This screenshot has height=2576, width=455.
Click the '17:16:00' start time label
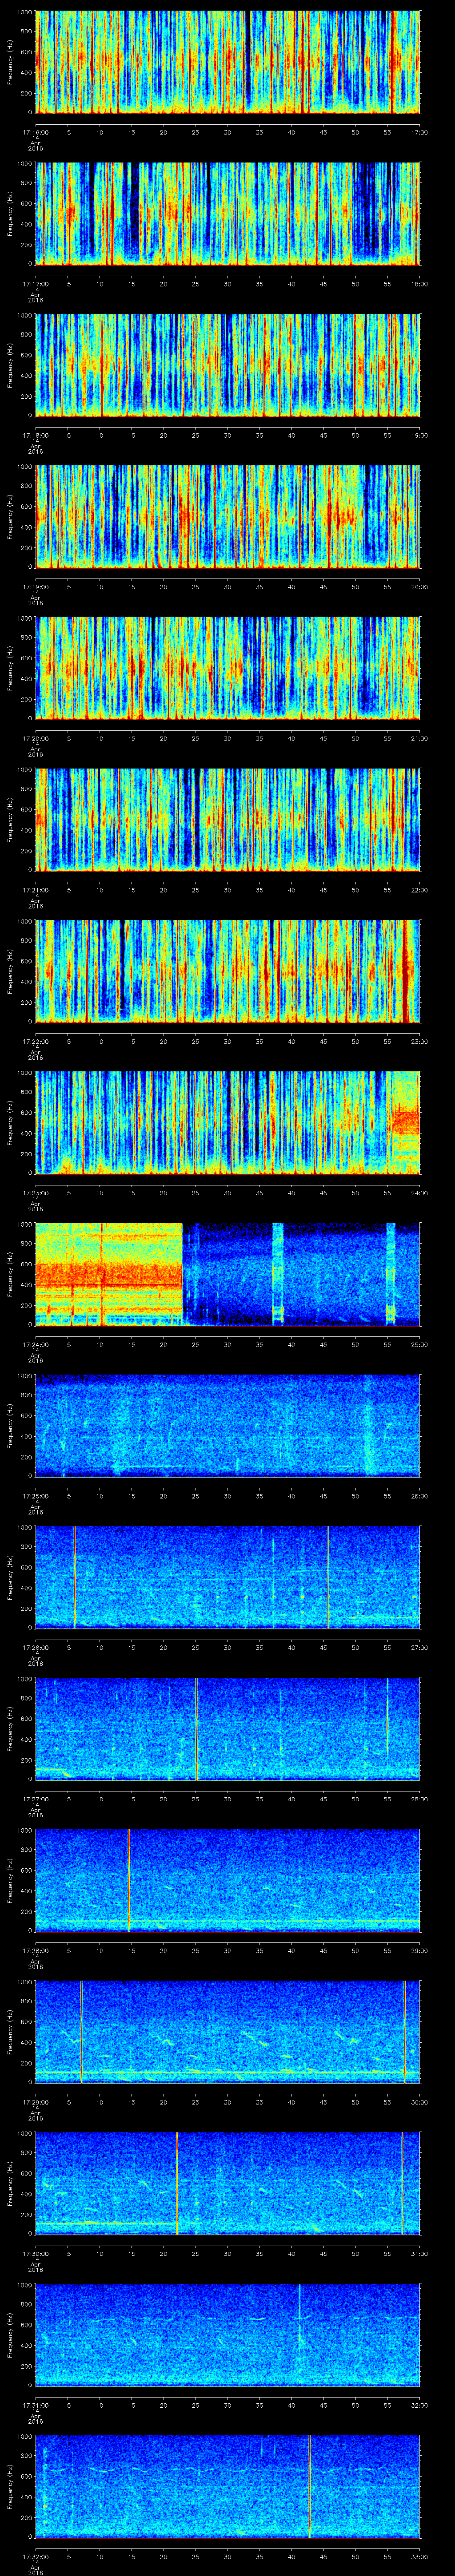(x=35, y=132)
